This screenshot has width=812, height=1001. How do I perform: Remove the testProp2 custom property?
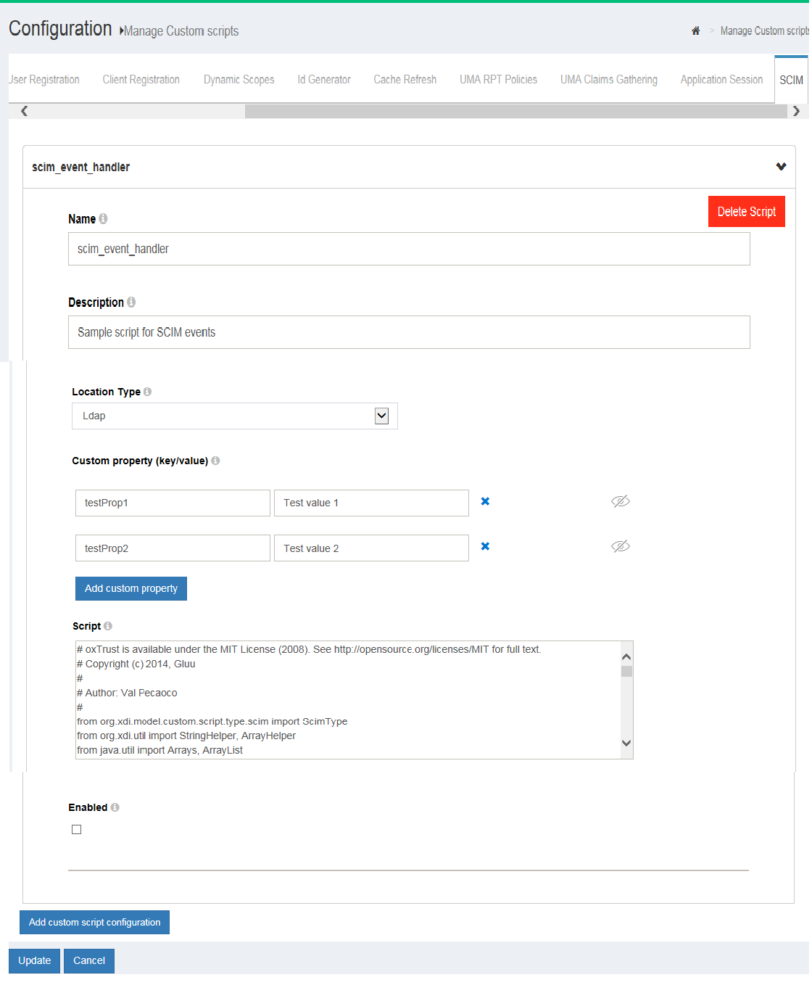(x=485, y=546)
